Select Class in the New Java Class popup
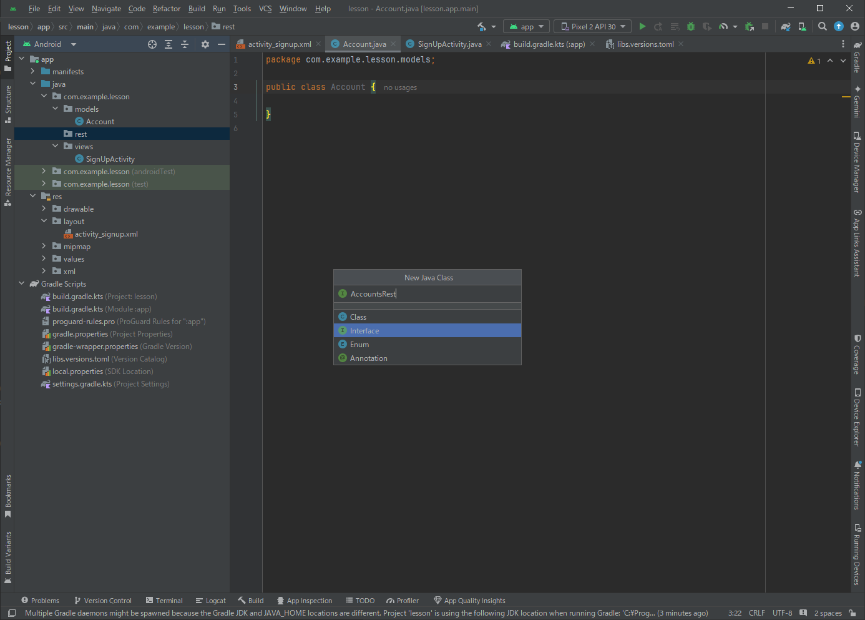 [428, 317]
